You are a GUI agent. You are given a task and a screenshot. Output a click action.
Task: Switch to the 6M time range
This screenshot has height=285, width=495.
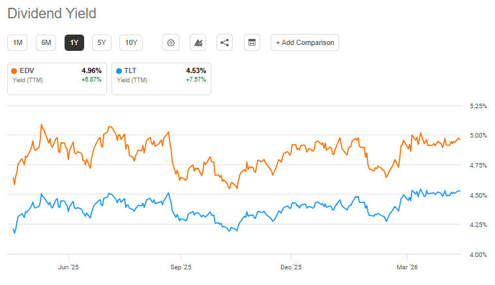tap(46, 42)
